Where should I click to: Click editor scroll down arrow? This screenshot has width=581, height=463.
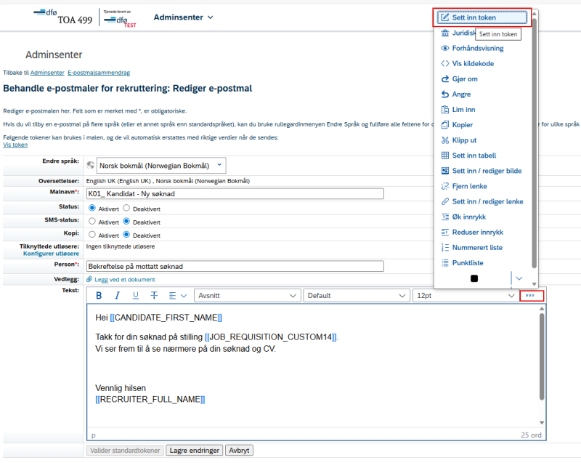(542, 422)
